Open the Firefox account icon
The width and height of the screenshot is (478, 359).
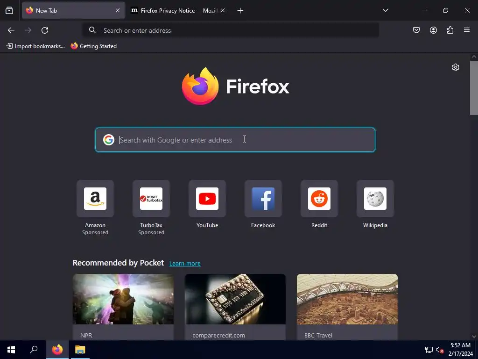click(433, 30)
